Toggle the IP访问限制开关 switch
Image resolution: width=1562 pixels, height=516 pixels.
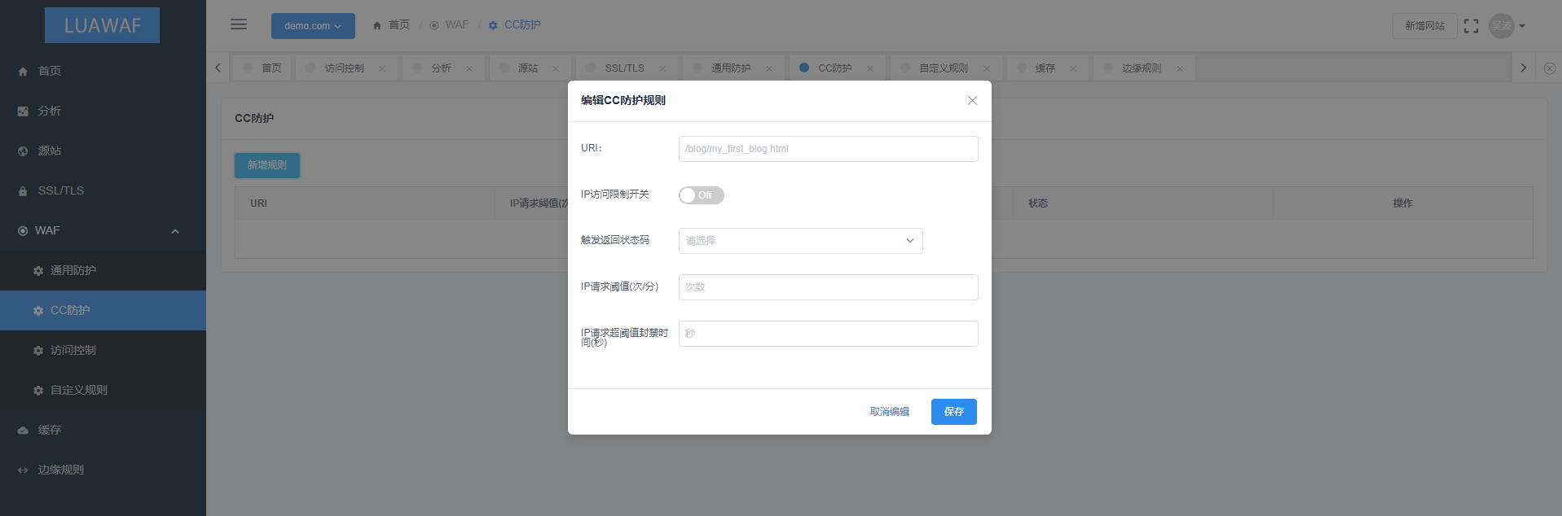coord(702,195)
